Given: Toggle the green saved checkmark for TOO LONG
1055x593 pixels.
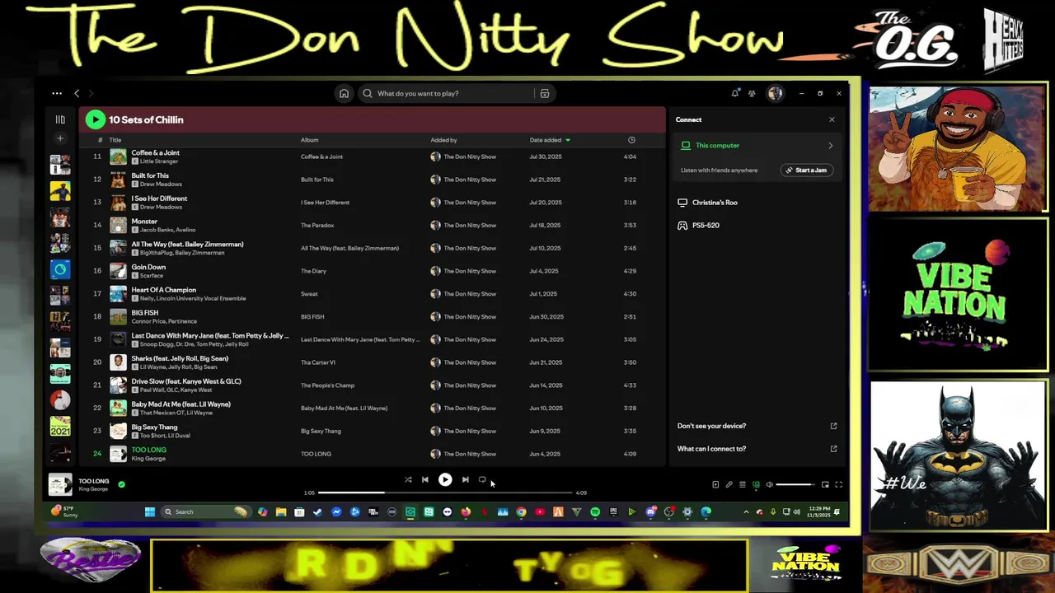Looking at the screenshot, I should click(121, 484).
